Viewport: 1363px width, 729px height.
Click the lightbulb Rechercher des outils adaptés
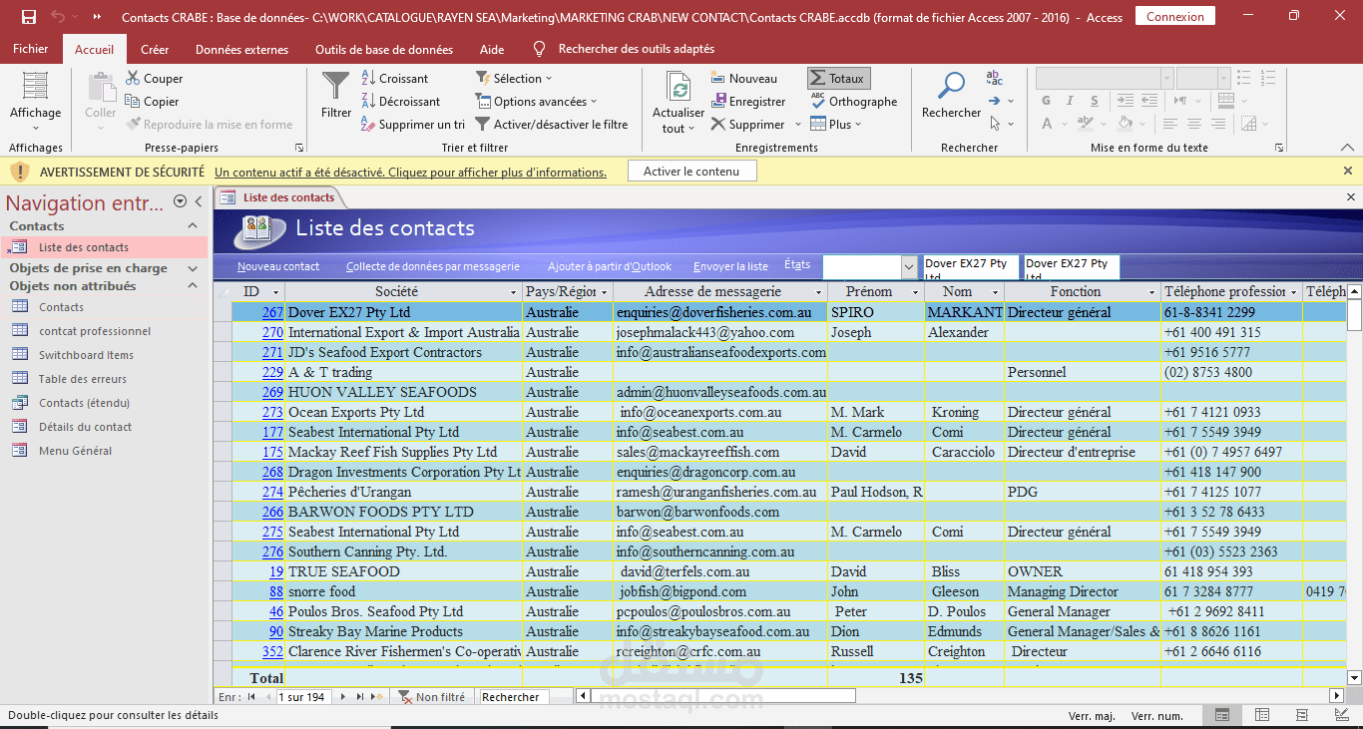coord(540,49)
